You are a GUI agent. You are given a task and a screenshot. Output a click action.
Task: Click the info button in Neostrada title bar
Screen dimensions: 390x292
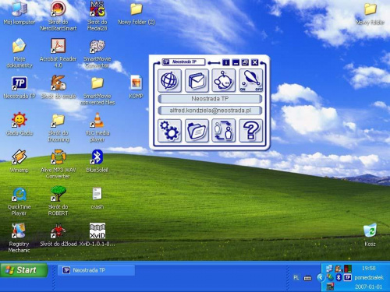226,62
